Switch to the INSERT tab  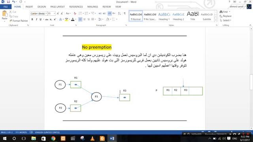click(x=29, y=7)
